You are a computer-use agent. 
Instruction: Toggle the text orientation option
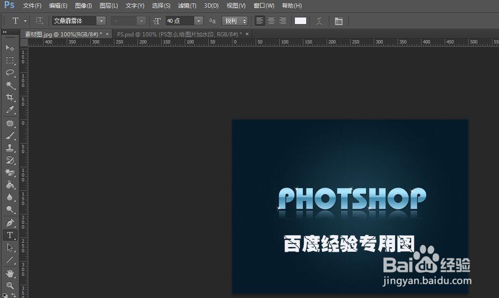(x=39, y=20)
